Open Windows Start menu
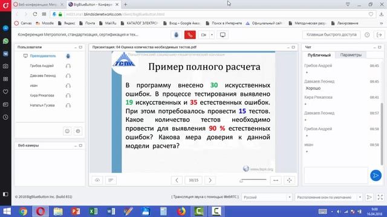387x217 pixels. [7, 212]
